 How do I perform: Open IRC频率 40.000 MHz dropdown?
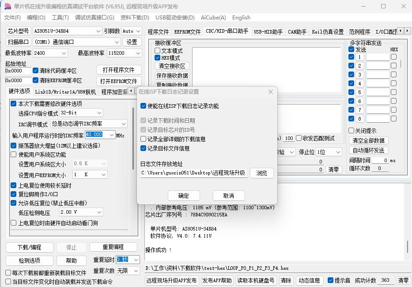(100, 135)
